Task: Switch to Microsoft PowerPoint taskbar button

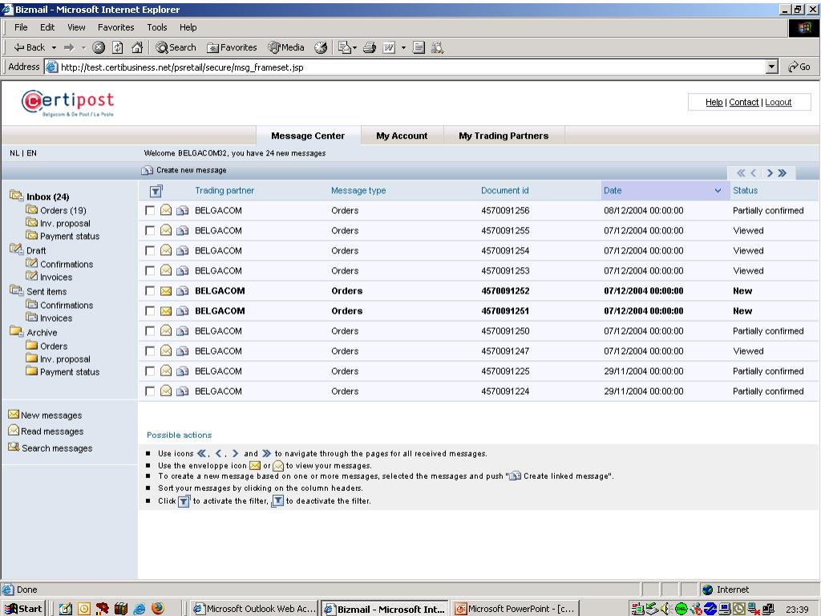Action: 516,609
